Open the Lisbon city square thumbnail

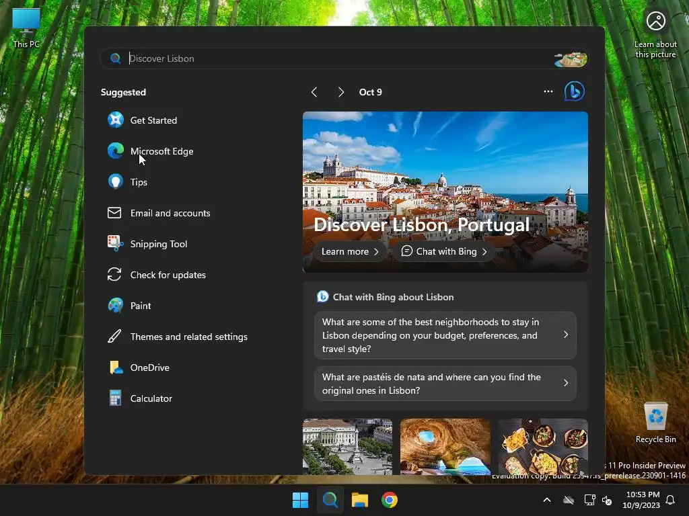point(347,447)
